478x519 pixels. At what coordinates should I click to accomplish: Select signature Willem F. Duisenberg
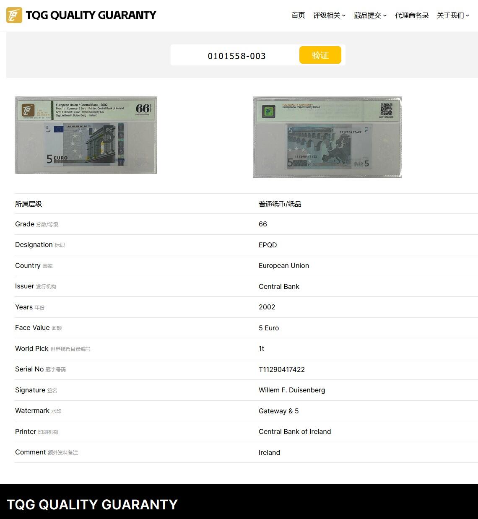[x=292, y=390]
